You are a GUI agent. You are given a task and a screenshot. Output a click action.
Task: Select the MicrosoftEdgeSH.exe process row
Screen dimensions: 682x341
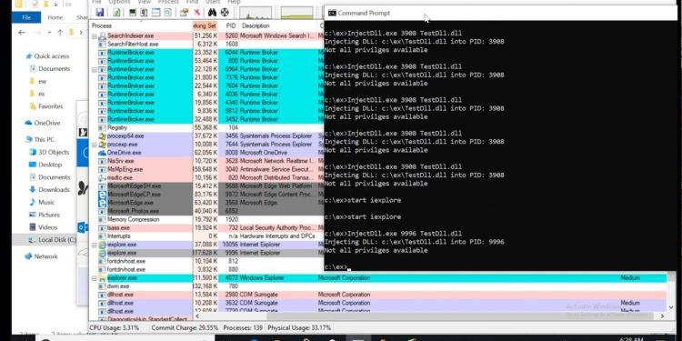206,186
